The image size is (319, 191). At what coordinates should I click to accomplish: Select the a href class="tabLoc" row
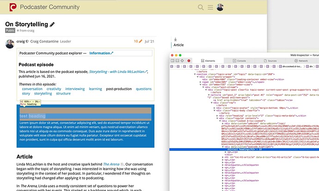click(x=253, y=100)
